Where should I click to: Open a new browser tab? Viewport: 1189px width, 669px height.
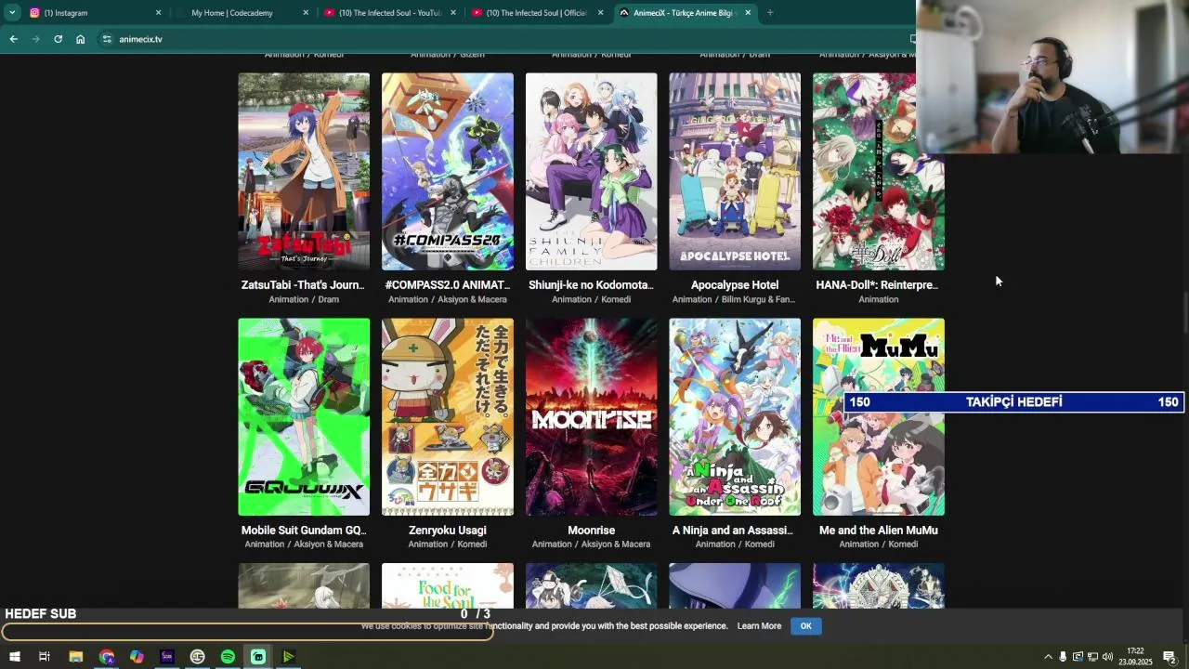(769, 13)
